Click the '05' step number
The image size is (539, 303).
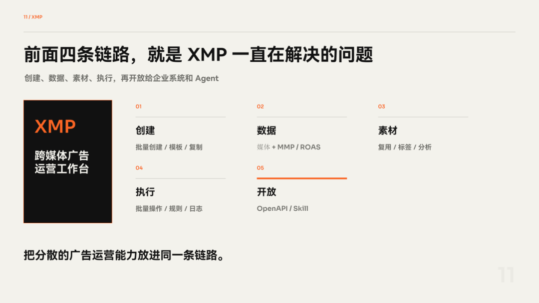pyautogui.click(x=260, y=168)
